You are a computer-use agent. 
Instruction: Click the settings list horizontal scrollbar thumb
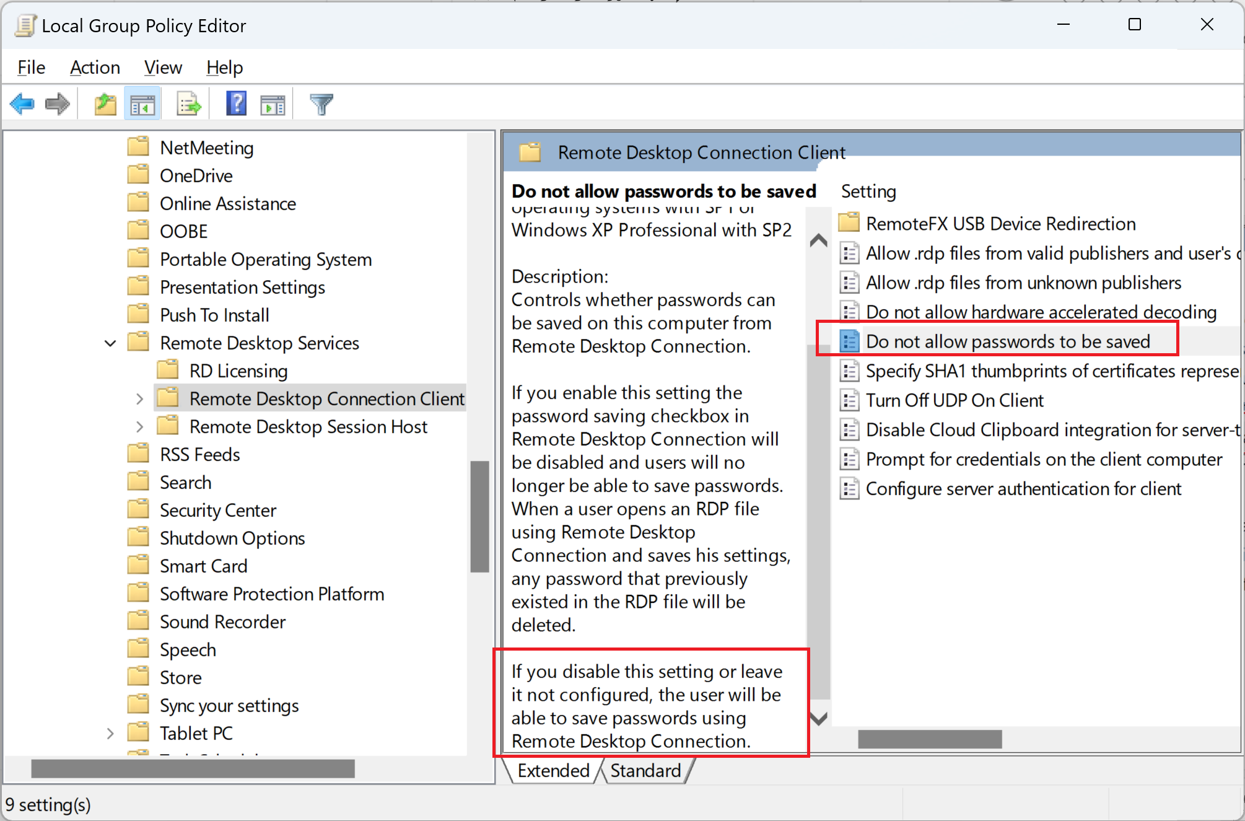coord(930,739)
